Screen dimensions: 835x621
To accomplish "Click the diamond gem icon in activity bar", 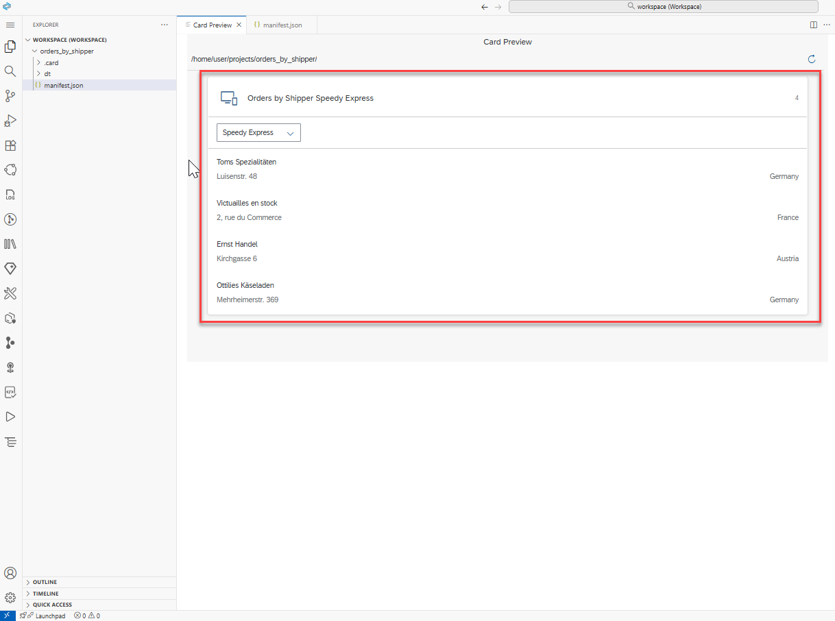I will [10, 269].
